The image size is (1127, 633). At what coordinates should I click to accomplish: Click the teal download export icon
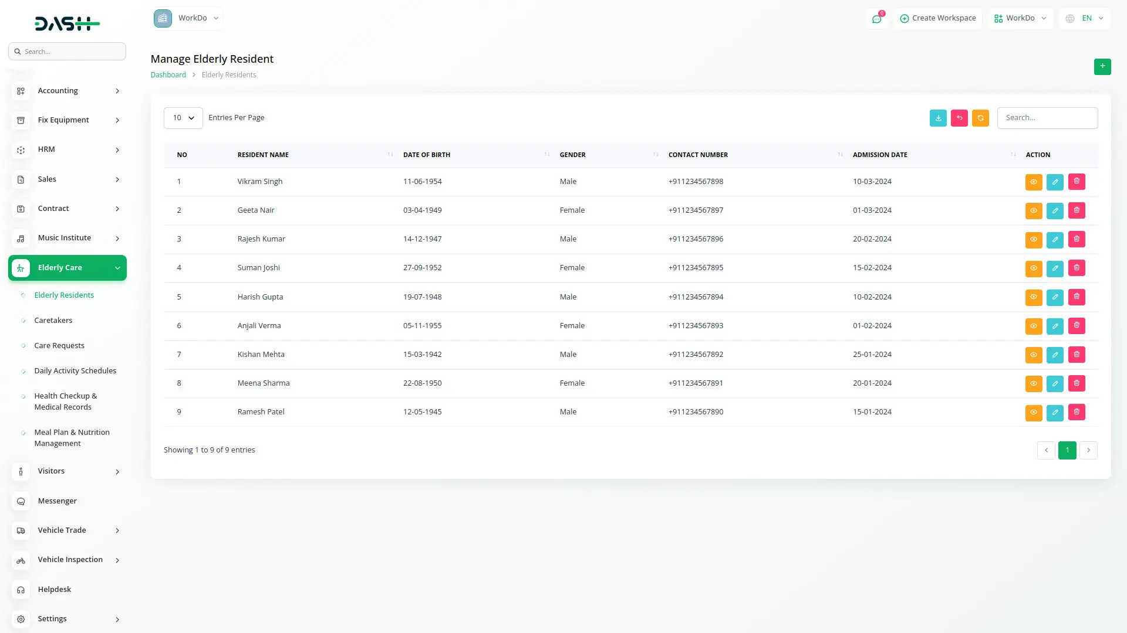point(938,118)
